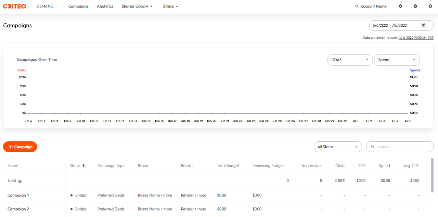438x217 pixels.
Task: Open the All Status filter dropdown
Action: click(337, 147)
